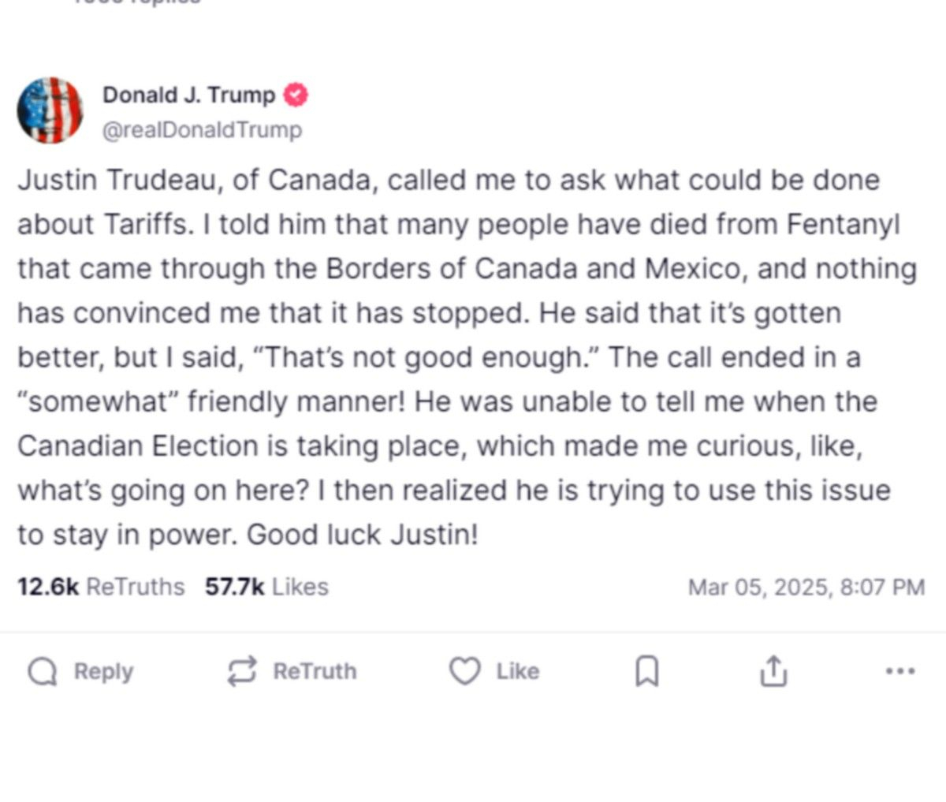946x802 pixels.
Task: Click the "Good luck Justin!" closing line
Action: tap(363, 535)
